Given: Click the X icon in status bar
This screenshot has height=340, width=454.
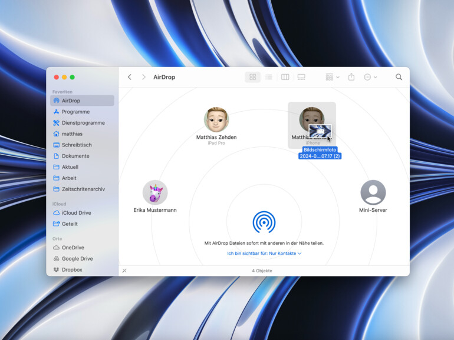Looking at the screenshot, I should click(124, 271).
